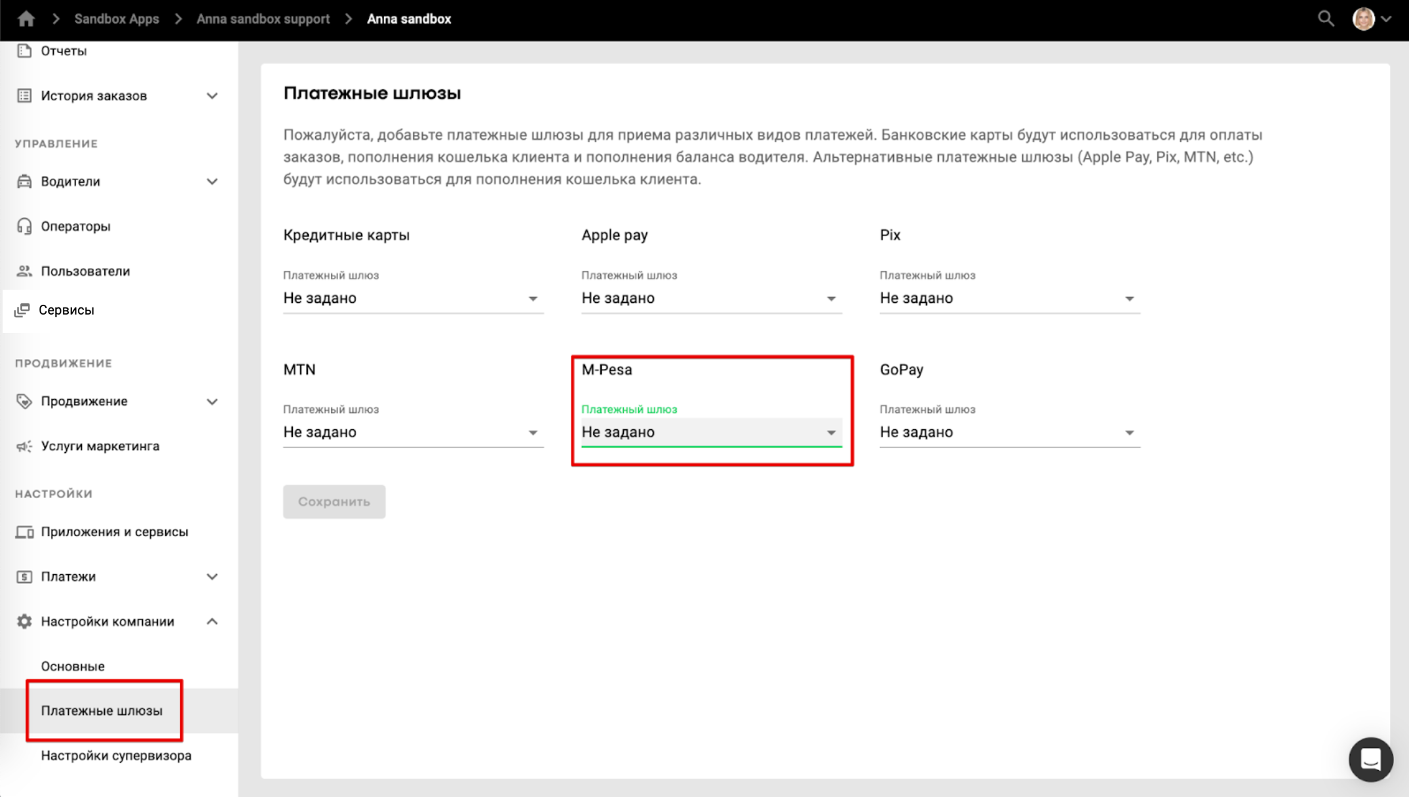Expand the Order history chevron

tap(212, 96)
